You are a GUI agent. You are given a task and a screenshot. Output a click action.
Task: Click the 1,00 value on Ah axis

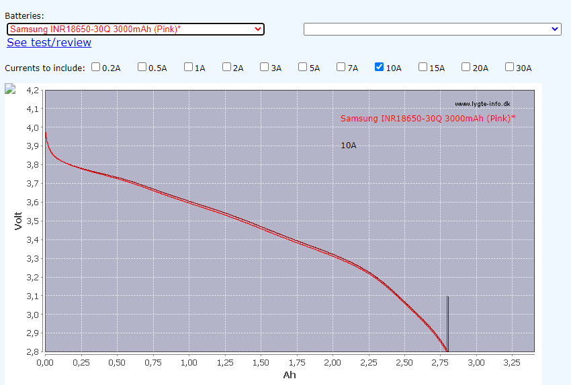tap(189, 362)
